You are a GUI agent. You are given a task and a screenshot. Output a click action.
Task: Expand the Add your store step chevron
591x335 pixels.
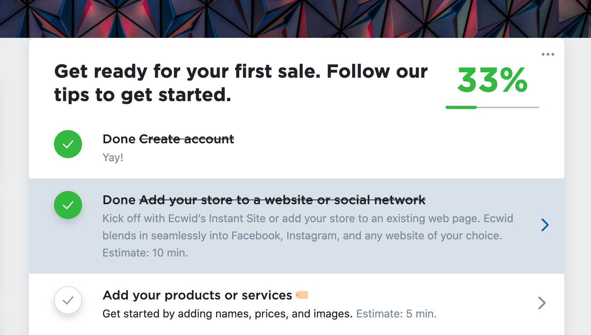(x=545, y=225)
